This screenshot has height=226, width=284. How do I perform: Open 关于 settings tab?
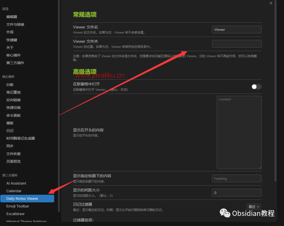[x=10, y=47]
